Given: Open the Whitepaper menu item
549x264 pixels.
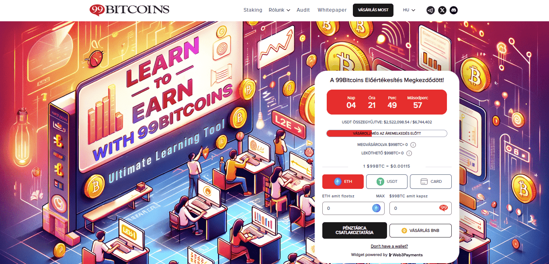Looking at the screenshot, I should tap(332, 10).
